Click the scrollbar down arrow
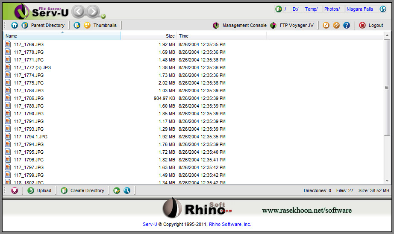The width and height of the screenshot is (394, 234). coord(387,181)
